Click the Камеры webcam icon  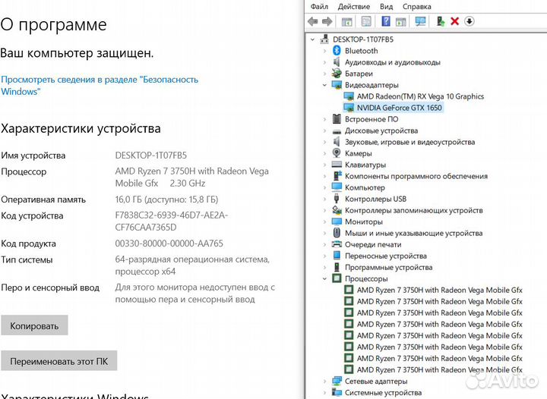pos(337,153)
